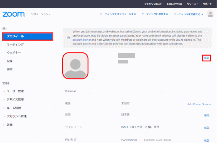
Task: Expand ユーザー管理 in the sidebar
Action: click(x=15, y=91)
